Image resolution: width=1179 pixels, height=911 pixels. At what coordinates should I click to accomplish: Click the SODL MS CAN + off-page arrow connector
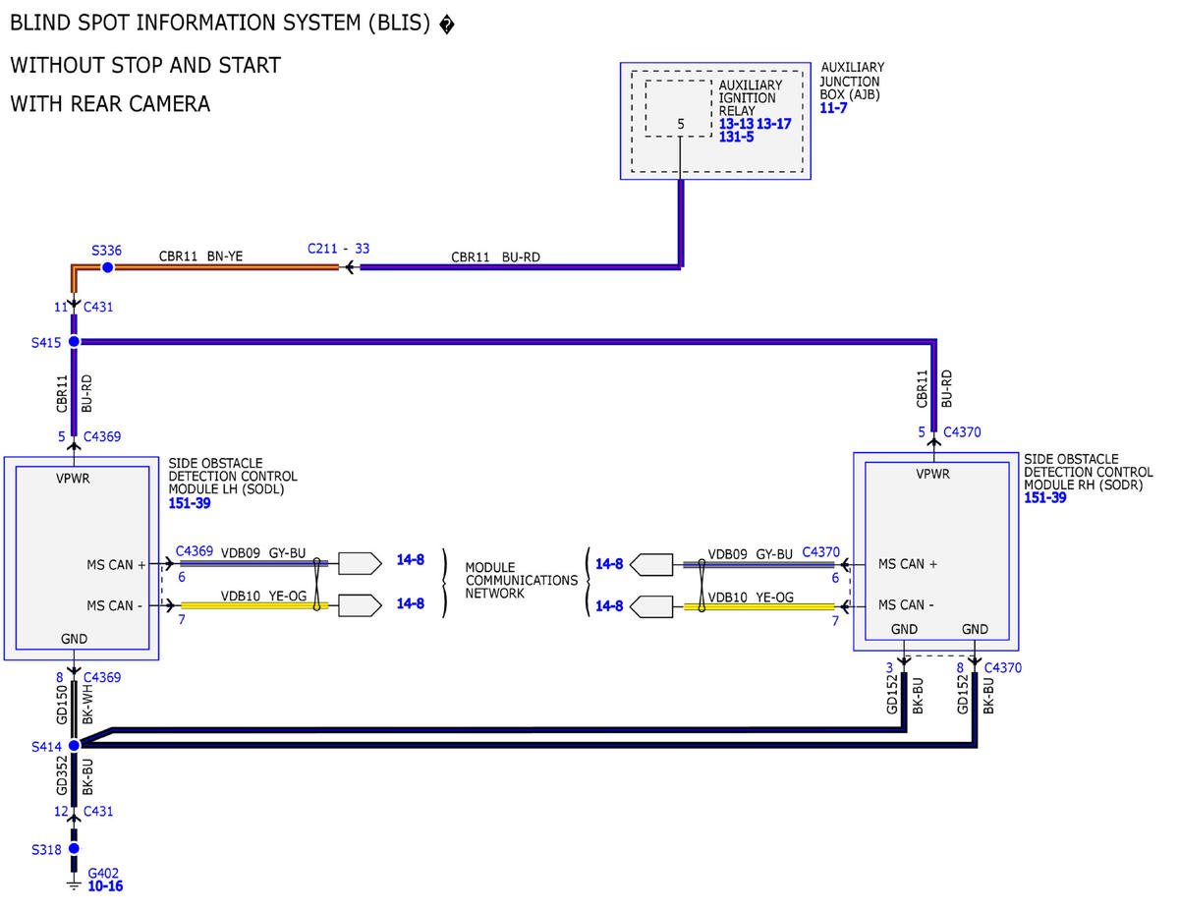pyautogui.click(x=360, y=564)
